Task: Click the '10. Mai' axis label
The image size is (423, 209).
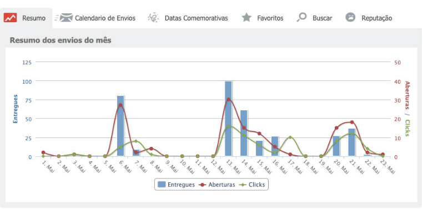Action: [x=187, y=166]
